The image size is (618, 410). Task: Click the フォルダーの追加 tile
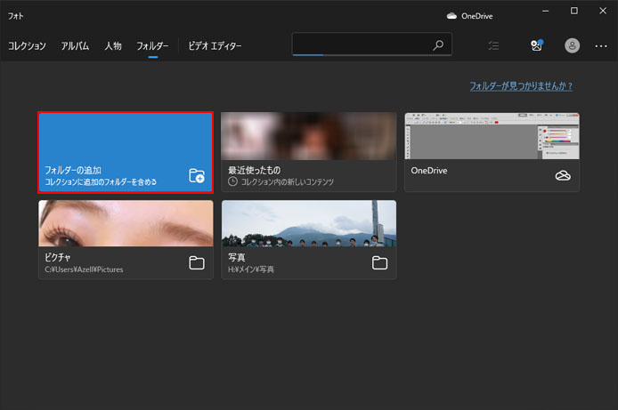[x=126, y=152]
